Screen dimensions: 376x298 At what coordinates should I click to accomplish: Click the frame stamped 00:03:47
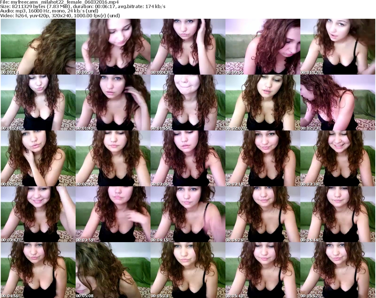[x=38, y=214]
